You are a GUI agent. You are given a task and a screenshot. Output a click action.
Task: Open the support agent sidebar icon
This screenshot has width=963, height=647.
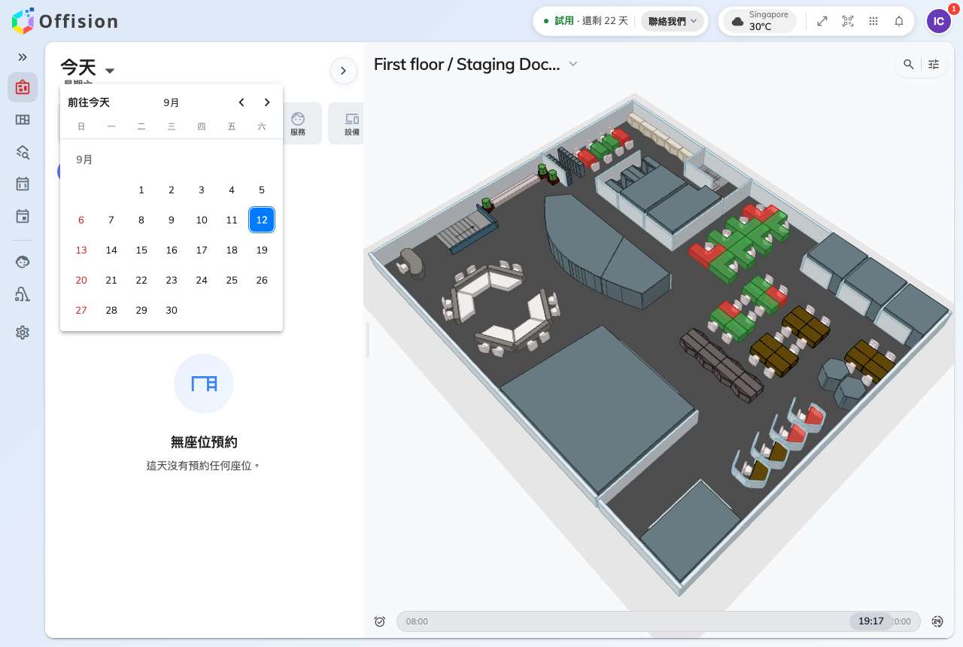coord(23,262)
